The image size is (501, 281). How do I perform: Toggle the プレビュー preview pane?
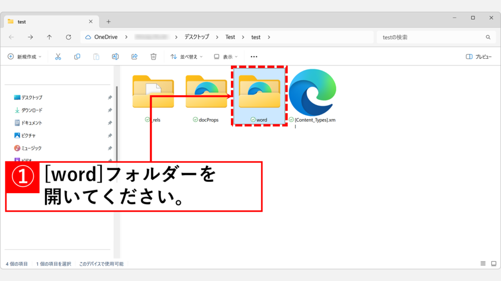click(x=478, y=57)
